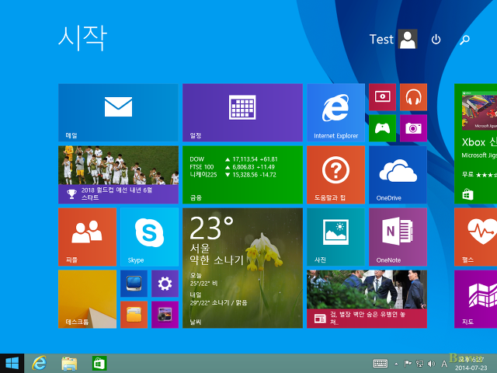Screen dimensions: 497x373
Task: Open the search magnifier button
Action: [464, 40]
